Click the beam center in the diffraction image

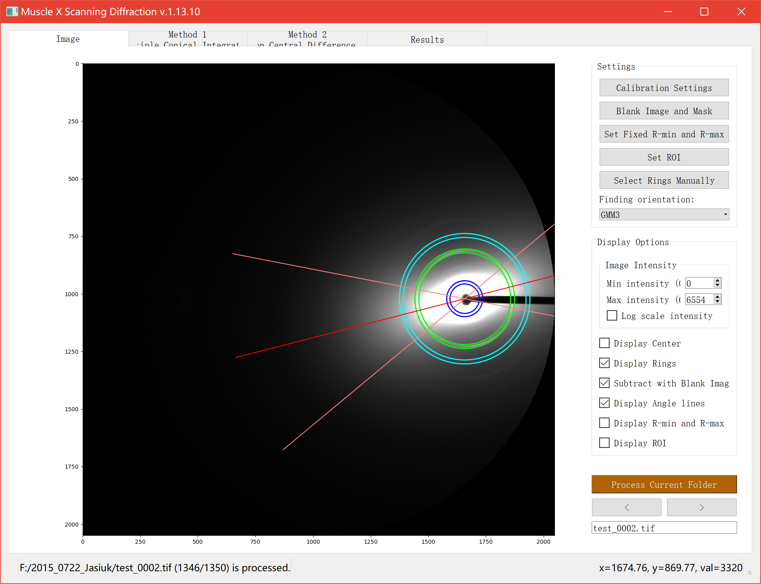click(x=465, y=299)
